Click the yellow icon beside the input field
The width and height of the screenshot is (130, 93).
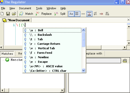[x=125, y=61]
